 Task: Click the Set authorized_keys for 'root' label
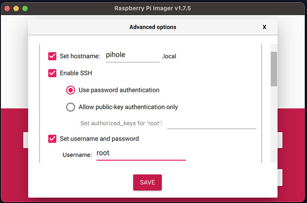[122, 123]
